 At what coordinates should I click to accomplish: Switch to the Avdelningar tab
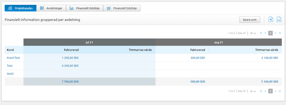tap(51, 8)
